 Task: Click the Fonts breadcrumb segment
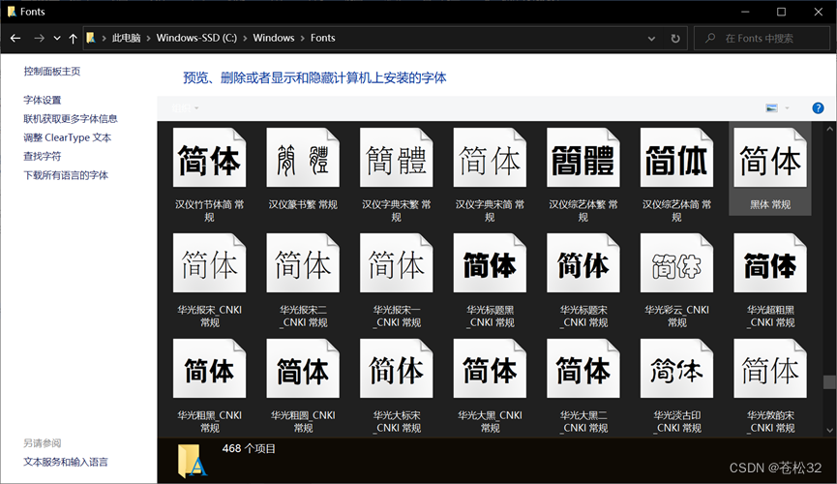coord(323,38)
